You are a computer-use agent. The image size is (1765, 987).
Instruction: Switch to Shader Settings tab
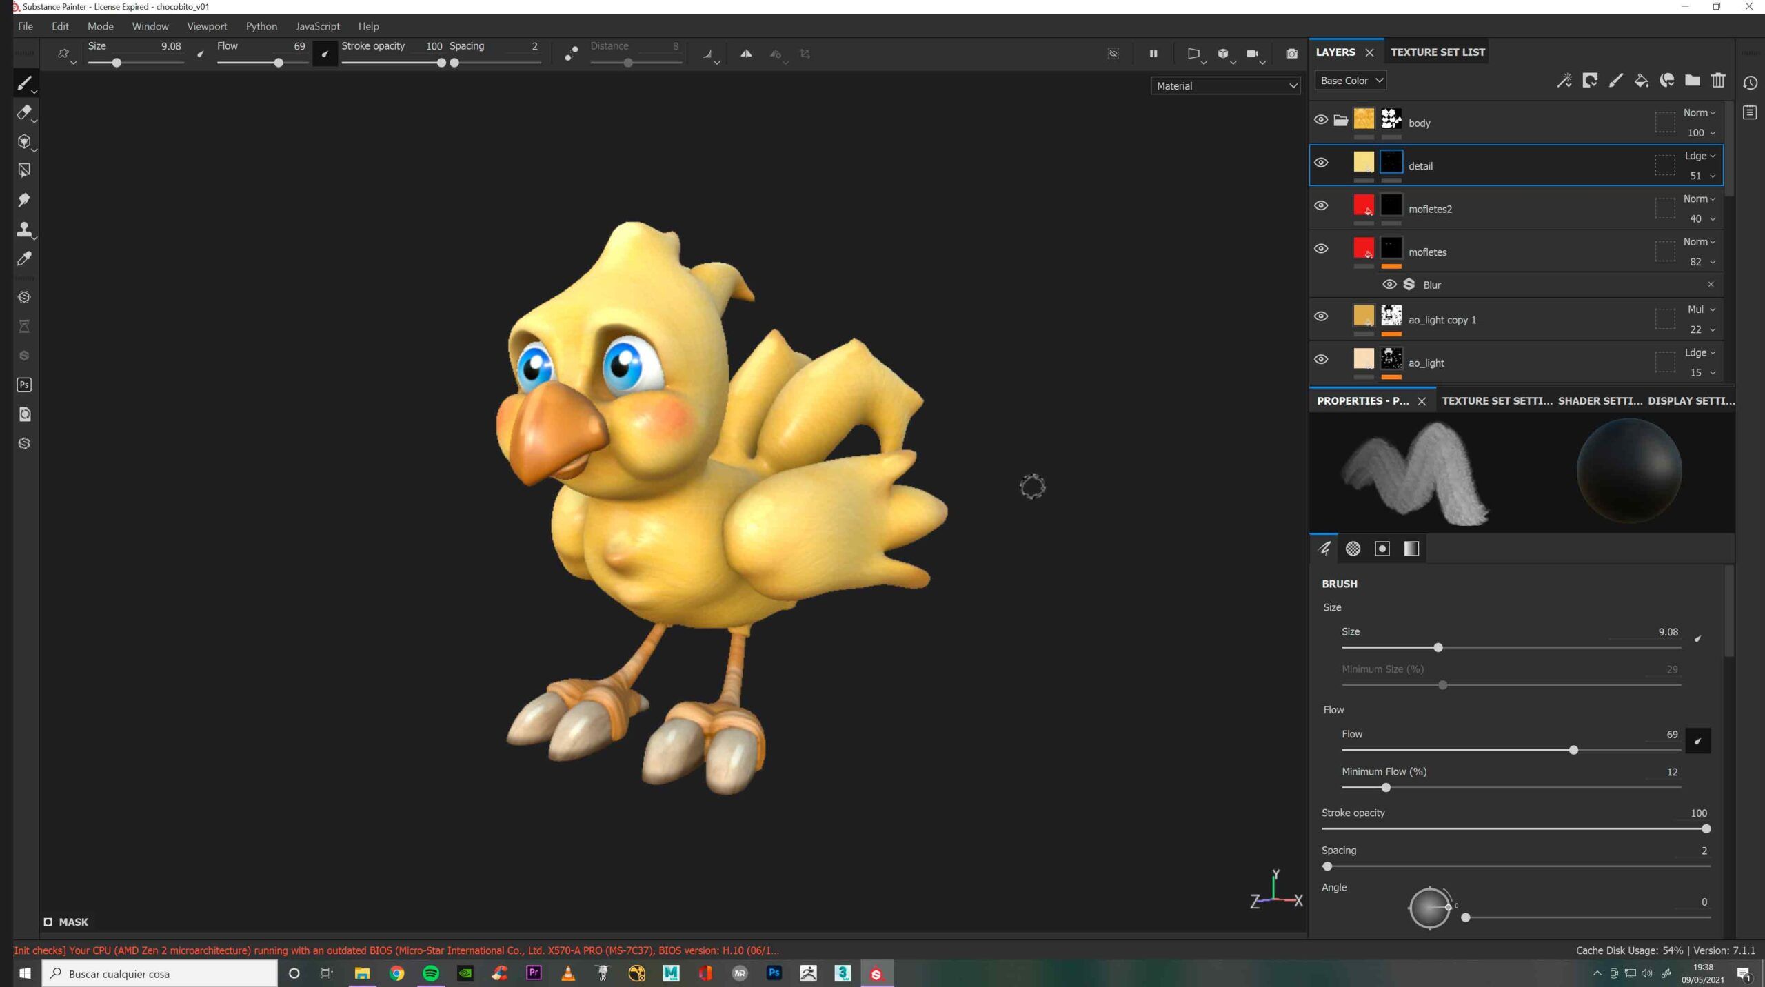(x=1600, y=401)
